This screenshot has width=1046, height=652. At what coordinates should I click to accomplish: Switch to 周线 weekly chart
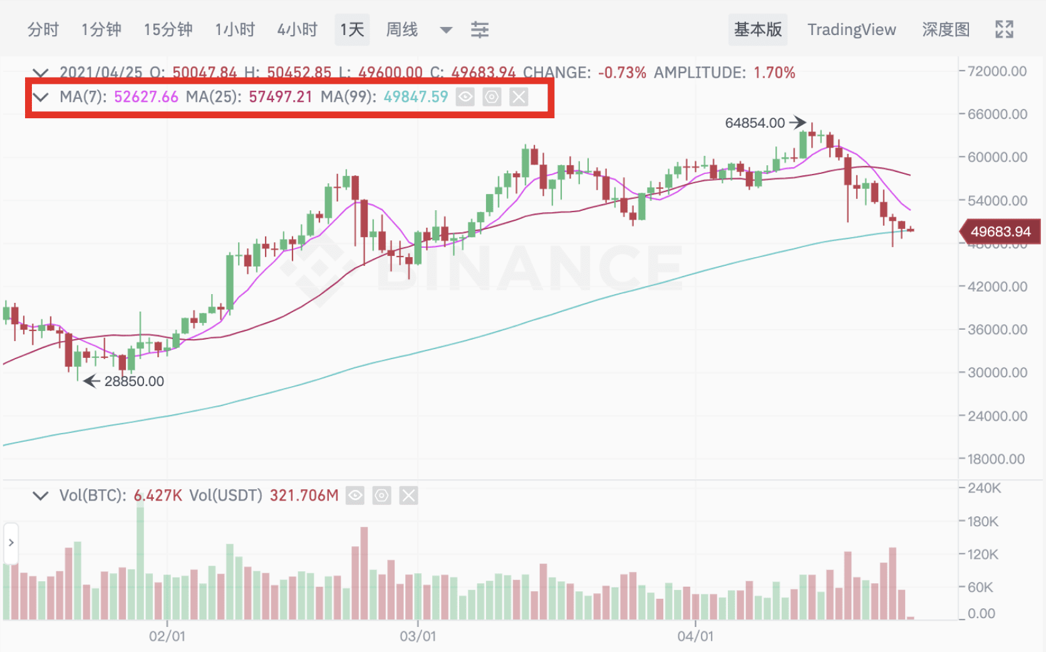402,29
